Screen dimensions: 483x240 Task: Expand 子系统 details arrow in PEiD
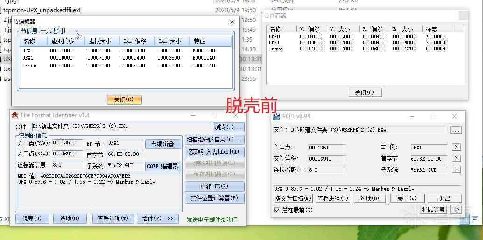(456, 169)
